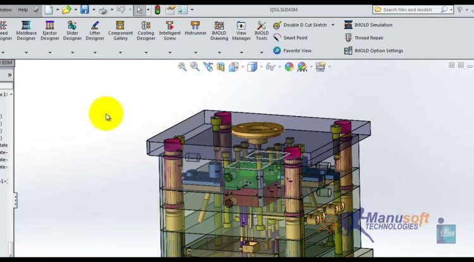474x262 pixels.
Task: Save the assembly with the floppy icon
Action: point(85,9)
